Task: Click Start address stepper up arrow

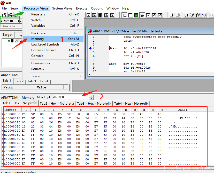Action: pyautogui.click(x=91, y=96)
